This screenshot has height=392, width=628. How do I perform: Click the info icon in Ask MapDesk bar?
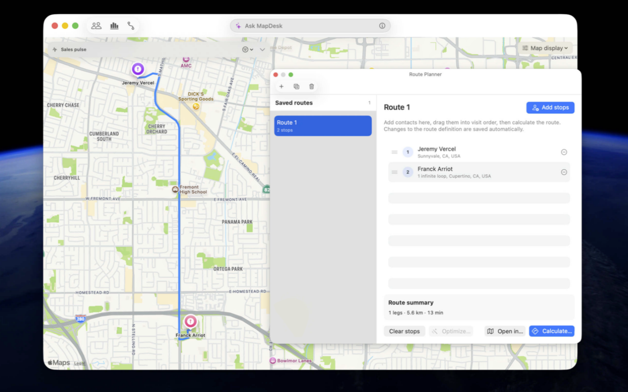pos(382,26)
